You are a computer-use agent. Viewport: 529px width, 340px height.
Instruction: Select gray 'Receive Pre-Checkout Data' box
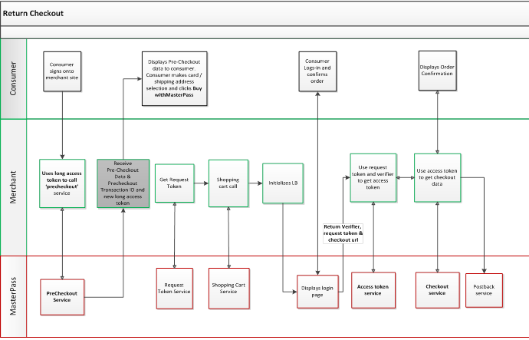pyautogui.click(x=123, y=183)
